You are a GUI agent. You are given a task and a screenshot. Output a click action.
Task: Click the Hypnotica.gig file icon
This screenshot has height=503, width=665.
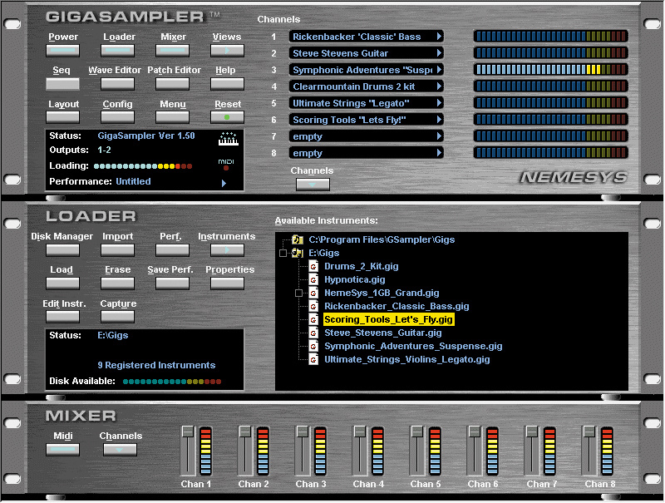pos(313,280)
